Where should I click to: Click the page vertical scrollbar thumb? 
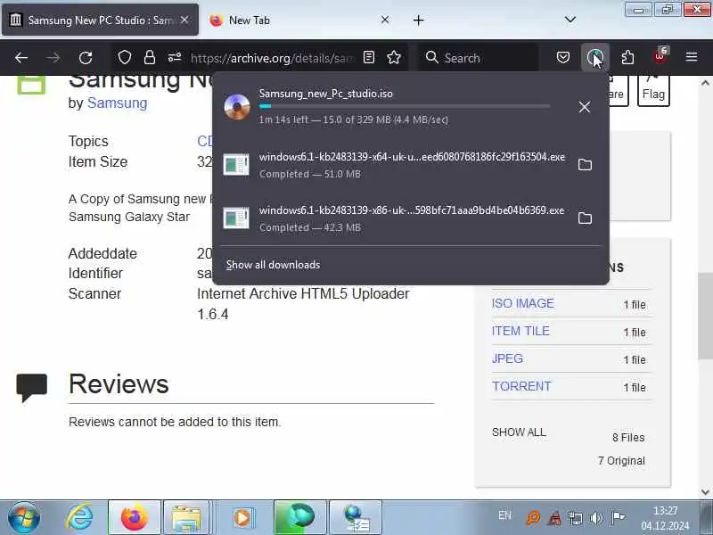coord(705,316)
